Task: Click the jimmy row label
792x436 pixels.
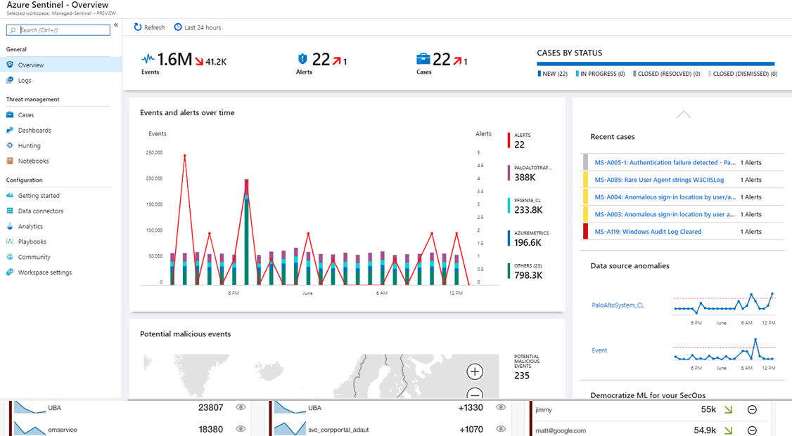Action: [x=544, y=410]
